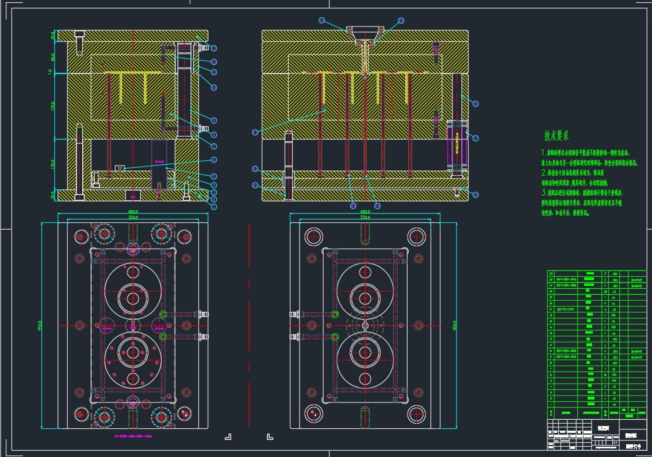This screenshot has height=457, width=652.
Task: Select balloon number 5 in front section view
Action: click(x=214, y=176)
